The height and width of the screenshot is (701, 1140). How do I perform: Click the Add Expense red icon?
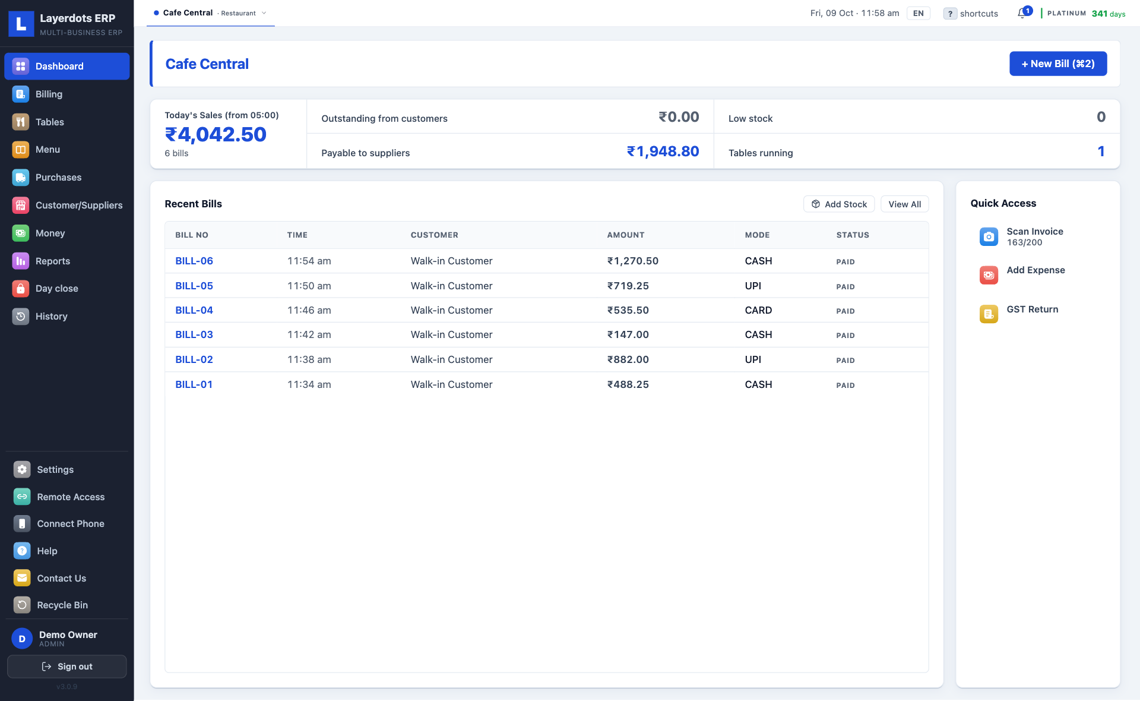(x=989, y=275)
